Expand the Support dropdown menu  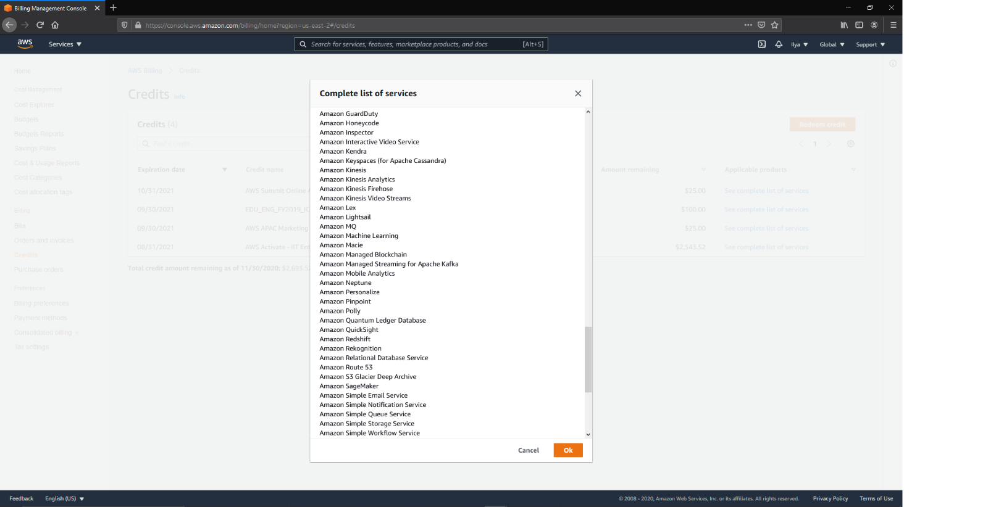pyautogui.click(x=870, y=44)
